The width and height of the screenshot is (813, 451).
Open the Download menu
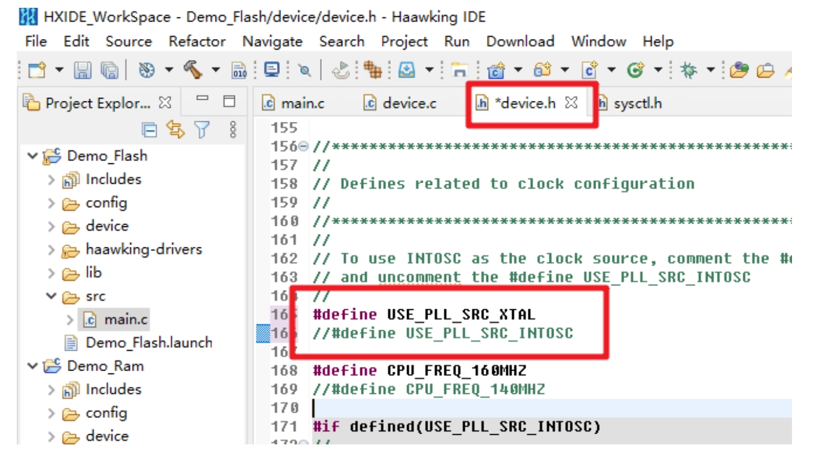pyautogui.click(x=520, y=41)
